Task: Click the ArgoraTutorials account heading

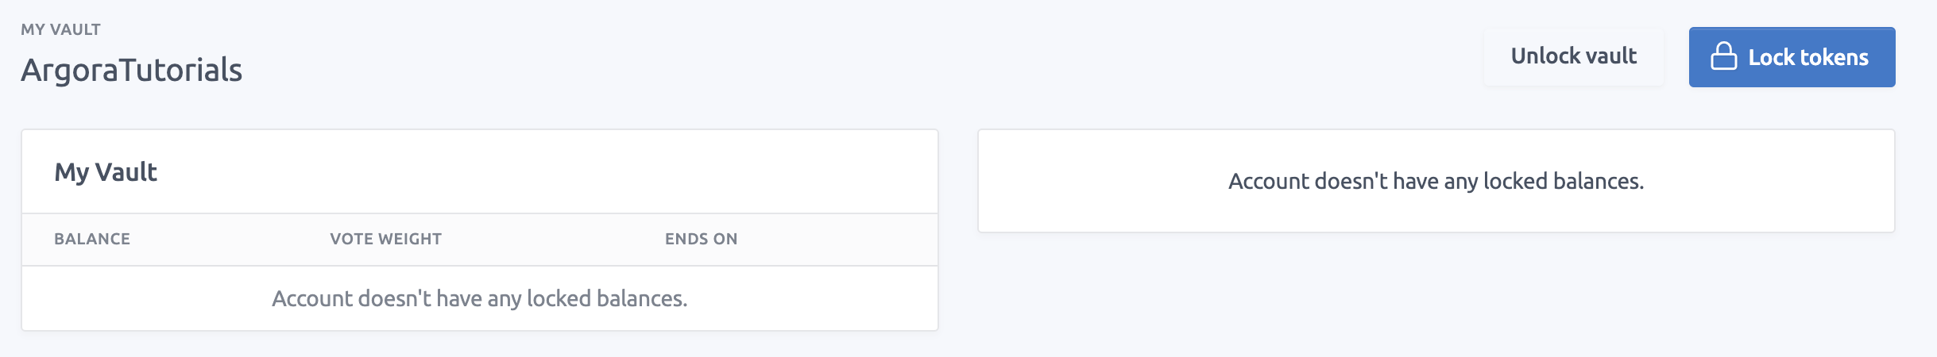Action: click(131, 70)
